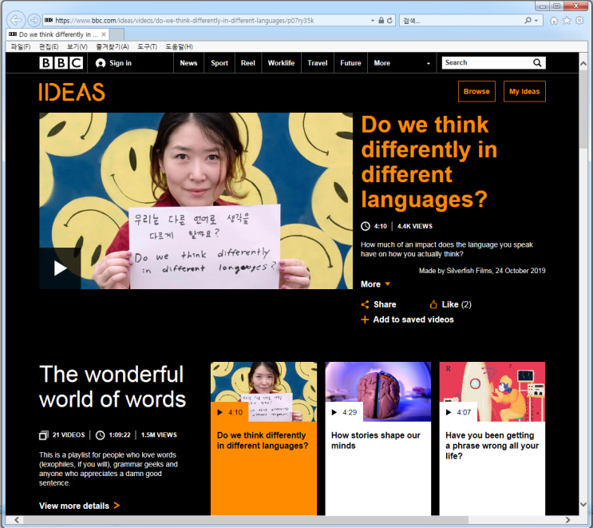
Task: Click the 'The wonderful world of words' heading
Action: 113,387
